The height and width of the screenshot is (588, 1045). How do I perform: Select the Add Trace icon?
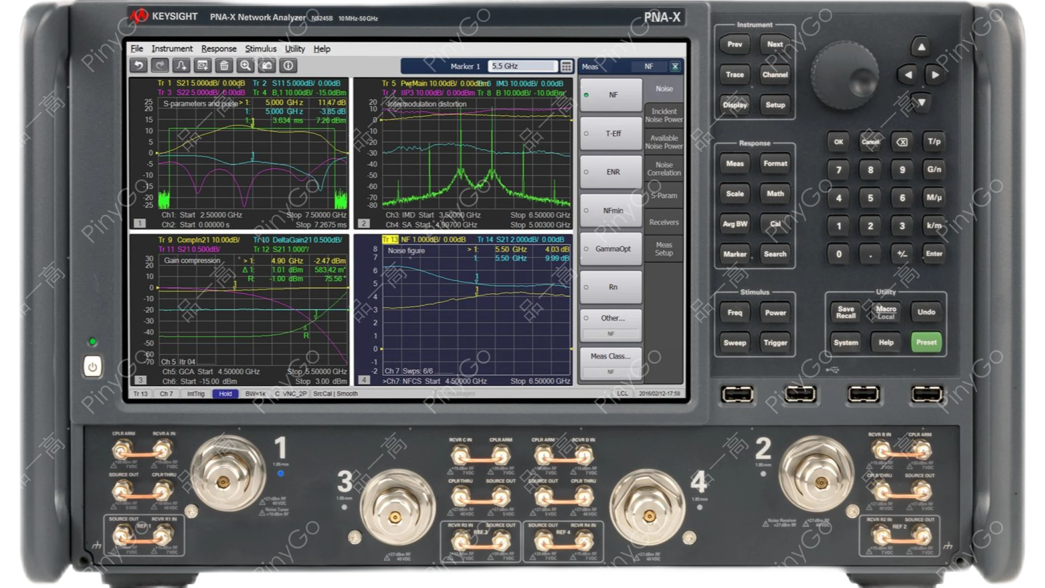pos(181,65)
